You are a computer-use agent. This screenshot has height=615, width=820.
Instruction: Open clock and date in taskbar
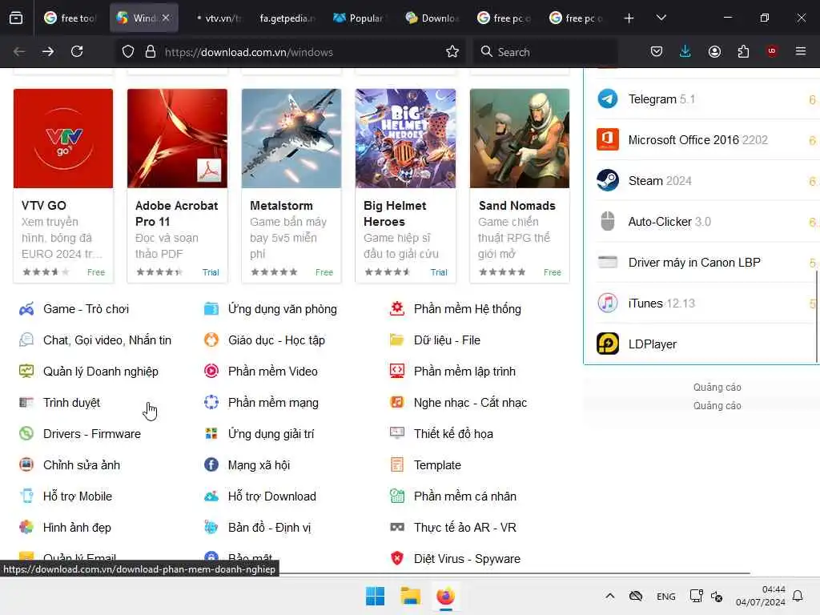tap(761, 596)
